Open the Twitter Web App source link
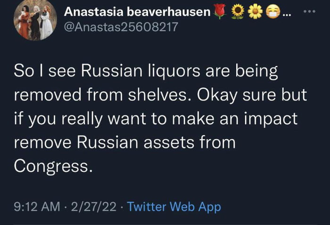The height and width of the screenshot is (225, 330). (174, 206)
